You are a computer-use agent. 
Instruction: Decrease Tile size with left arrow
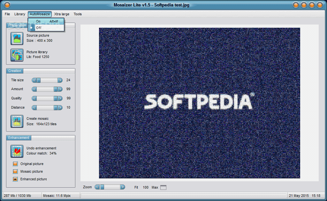tap(34, 80)
